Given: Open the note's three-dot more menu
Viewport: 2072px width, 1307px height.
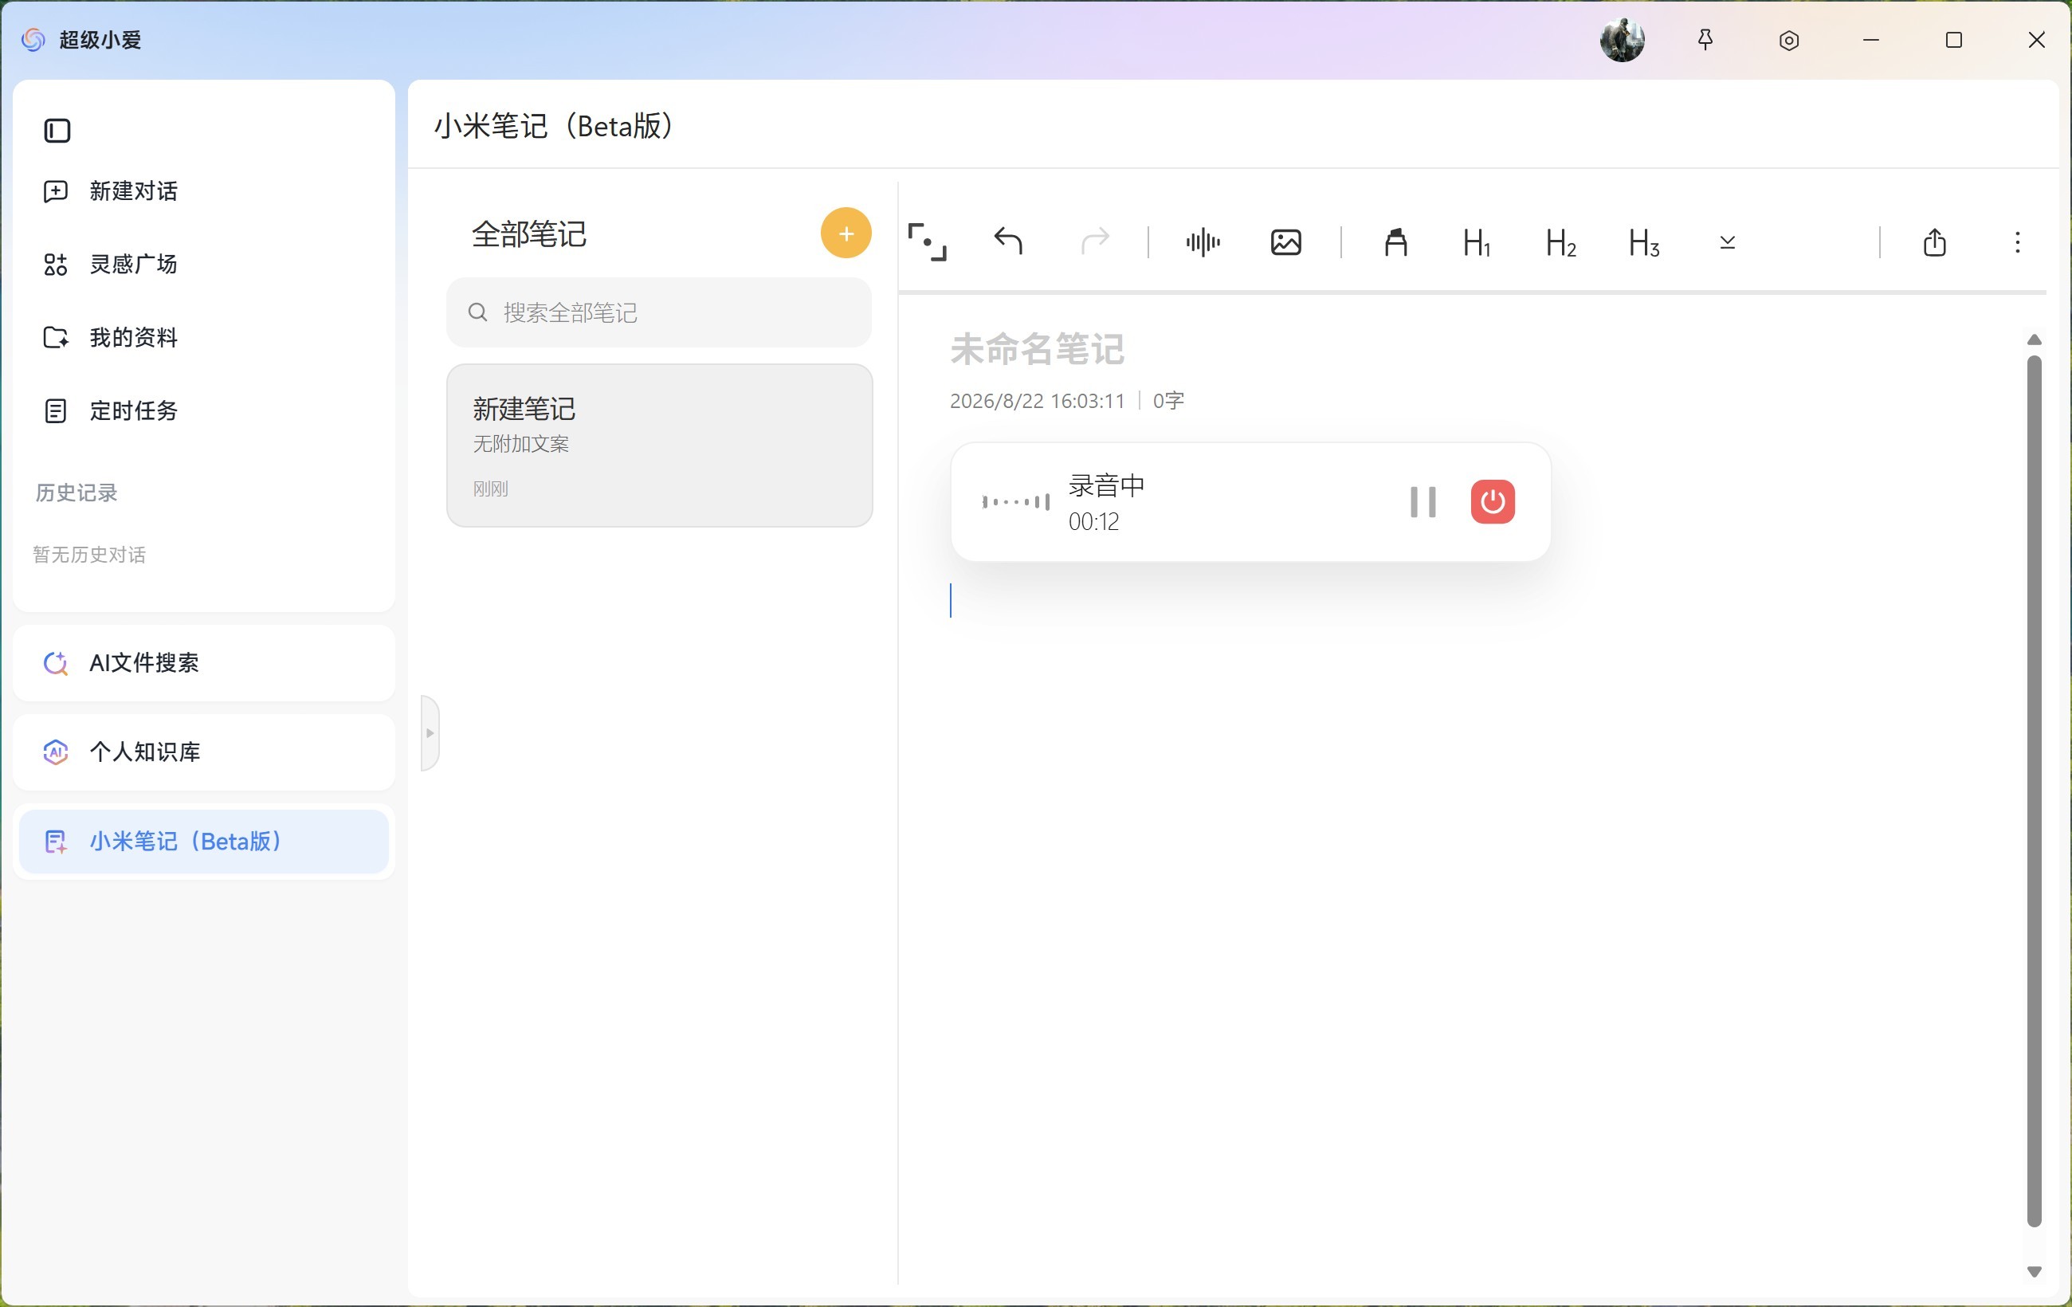Looking at the screenshot, I should click(2017, 242).
